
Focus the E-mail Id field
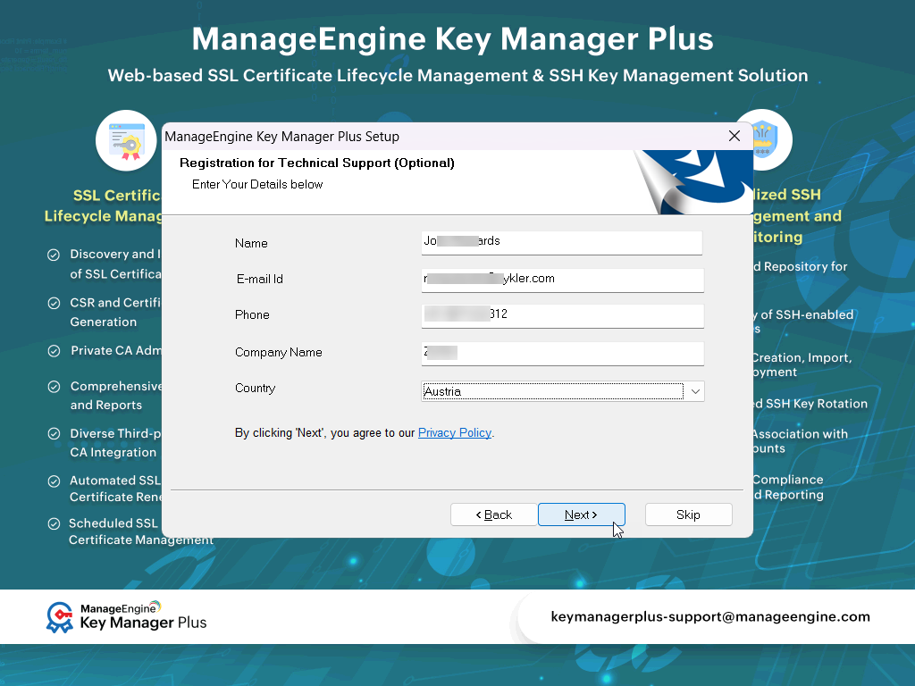click(x=563, y=280)
